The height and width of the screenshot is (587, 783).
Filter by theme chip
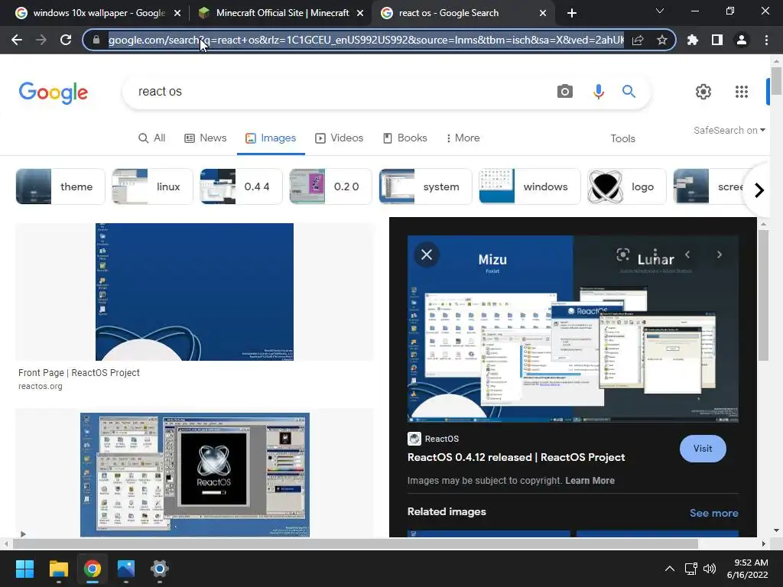[60, 186]
